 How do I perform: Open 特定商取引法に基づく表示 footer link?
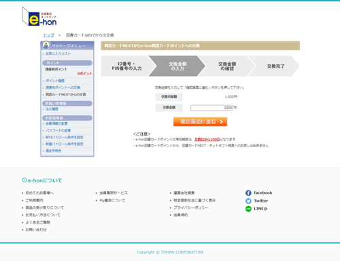point(194,201)
